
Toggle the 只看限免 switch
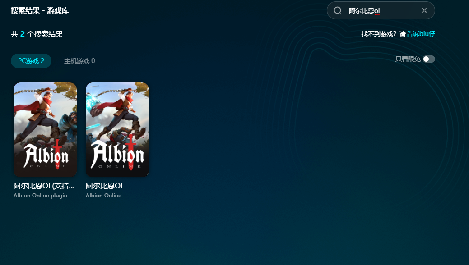pos(429,59)
